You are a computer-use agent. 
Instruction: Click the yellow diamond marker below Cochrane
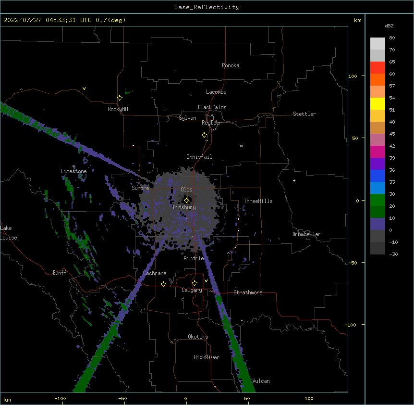[163, 284]
